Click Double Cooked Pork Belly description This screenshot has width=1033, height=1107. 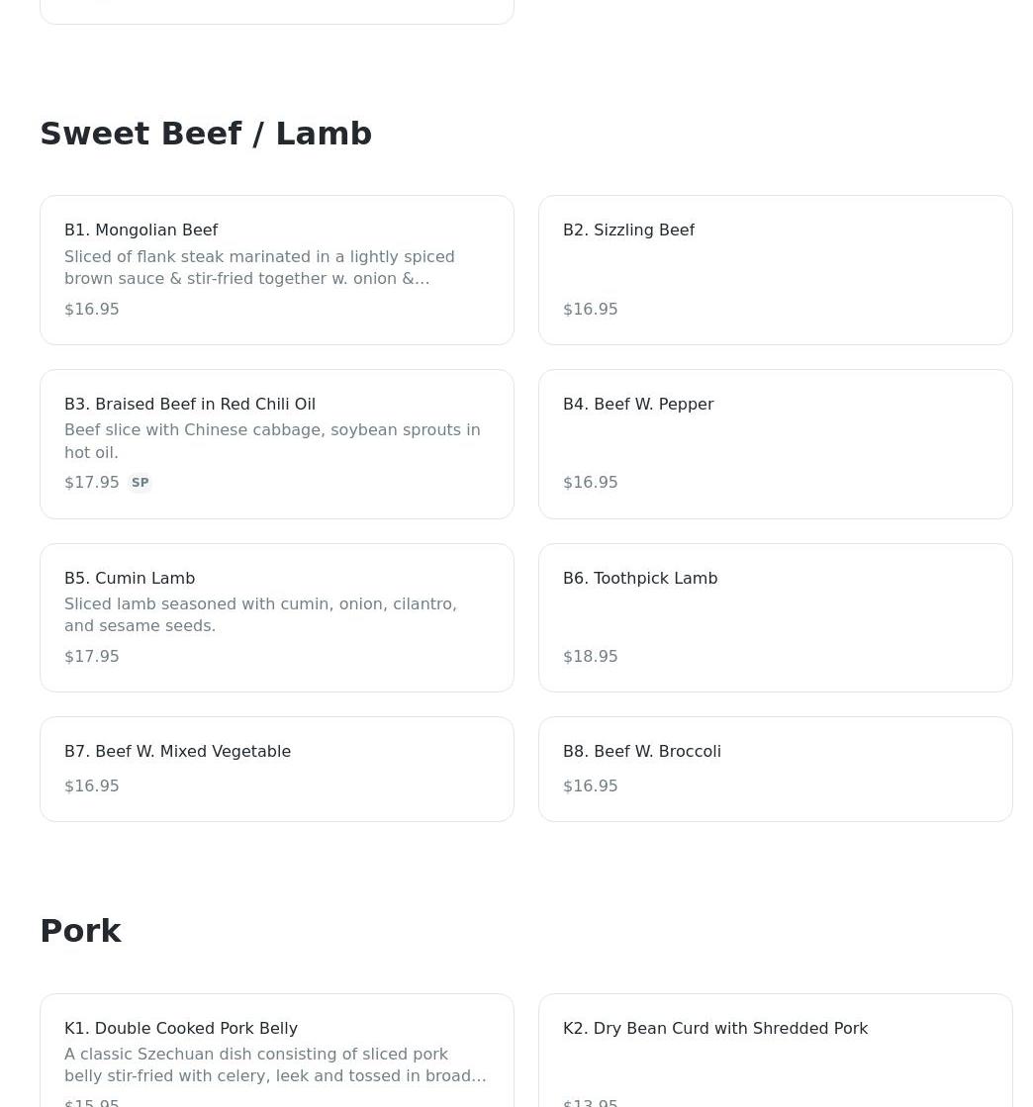(275, 1064)
